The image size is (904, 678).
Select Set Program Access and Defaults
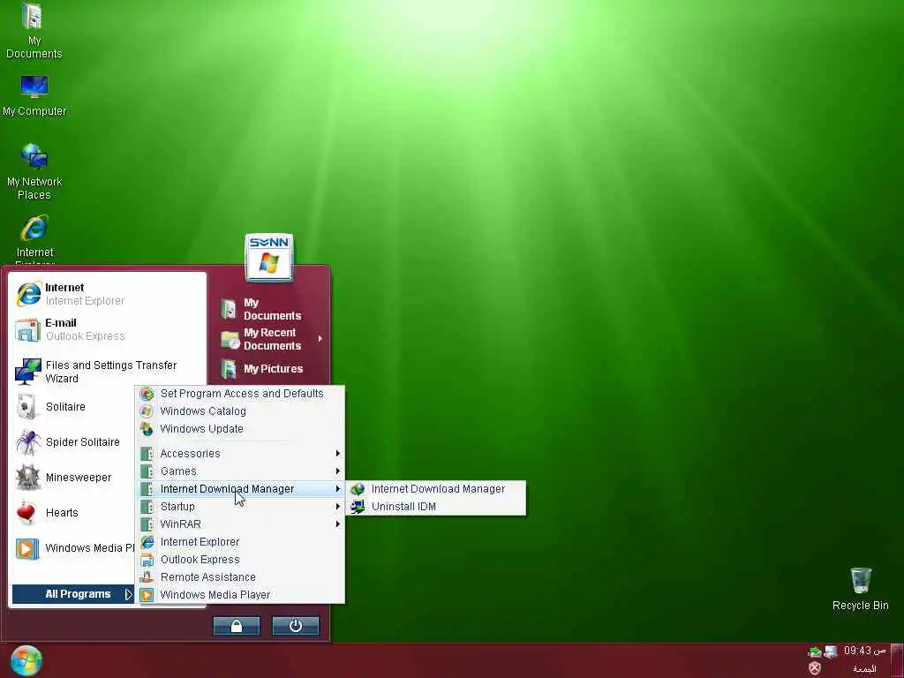point(240,394)
